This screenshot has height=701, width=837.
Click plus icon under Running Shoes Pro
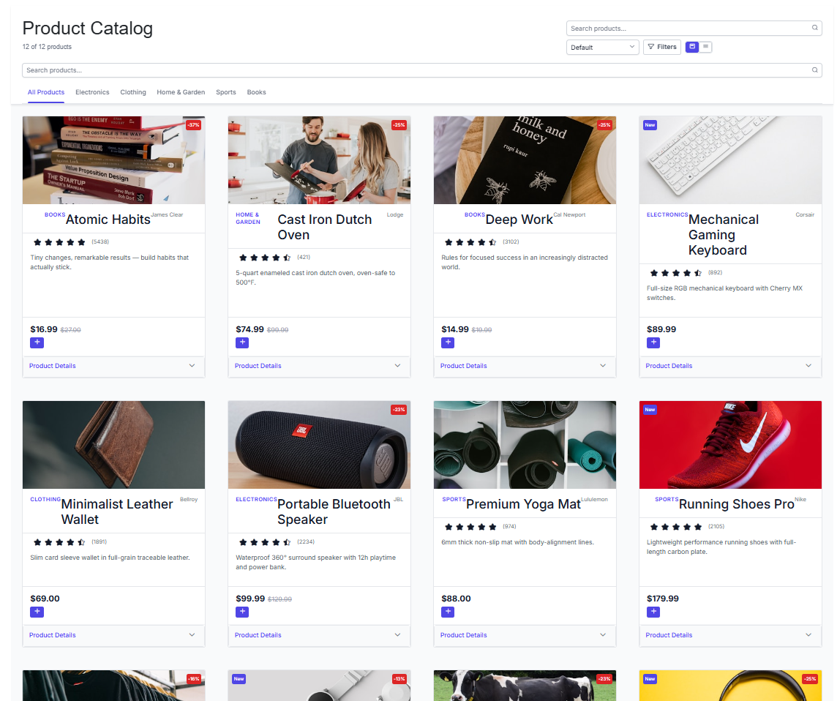click(x=653, y=612)
